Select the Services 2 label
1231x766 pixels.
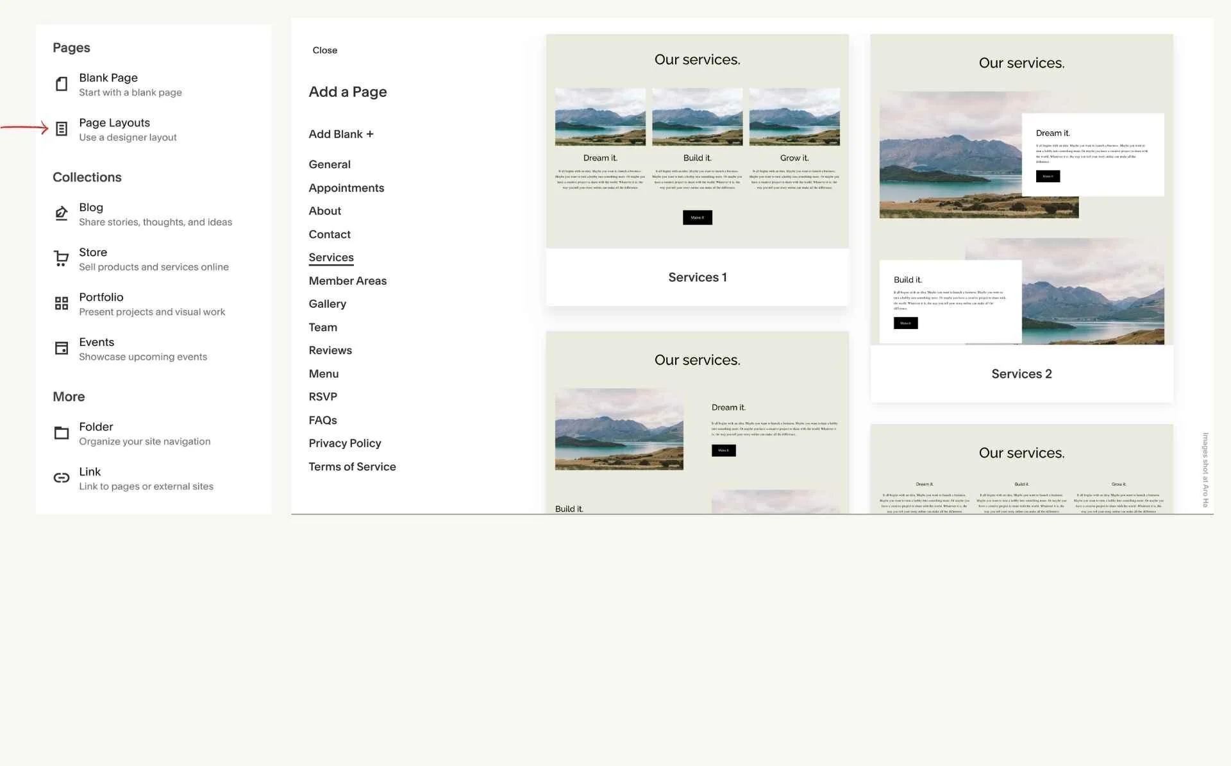tap(1021, 374)
